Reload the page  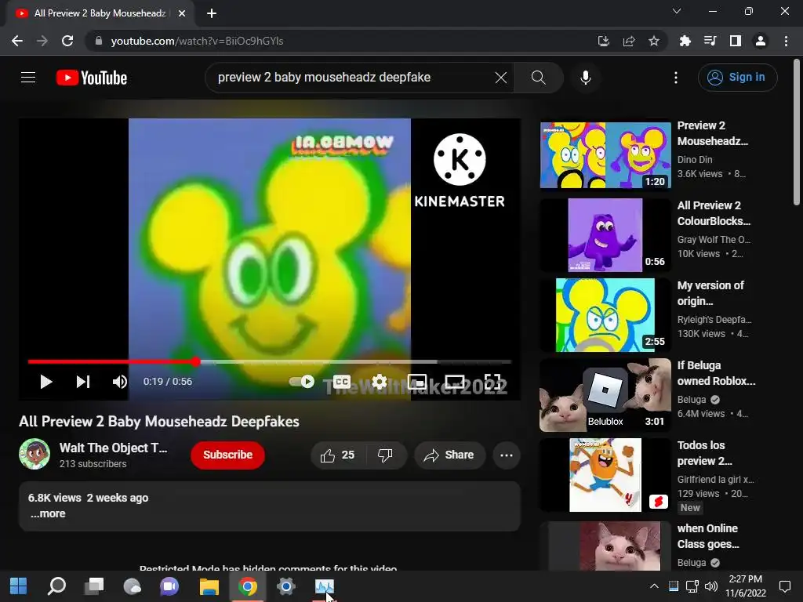(x=67, y=41)
